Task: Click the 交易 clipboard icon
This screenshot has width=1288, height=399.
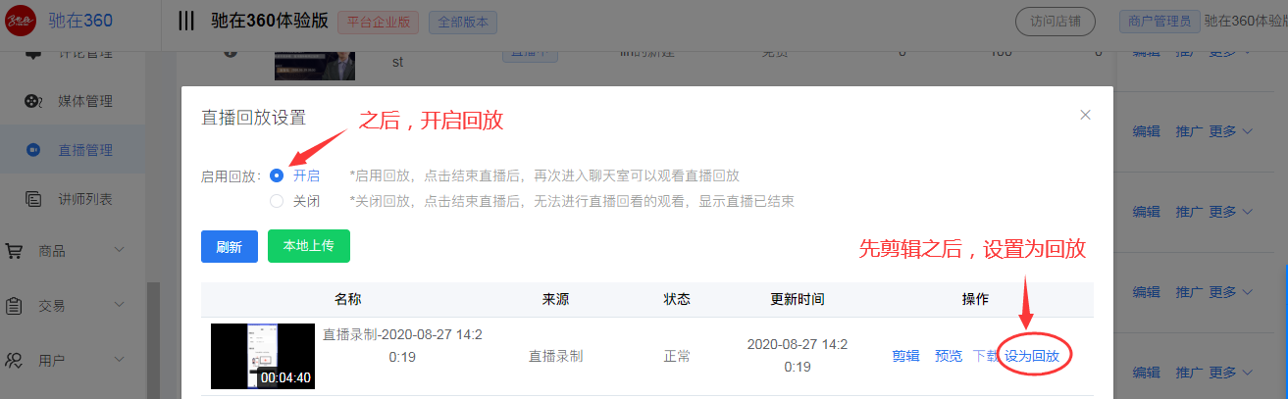Action: coord(15,306)
